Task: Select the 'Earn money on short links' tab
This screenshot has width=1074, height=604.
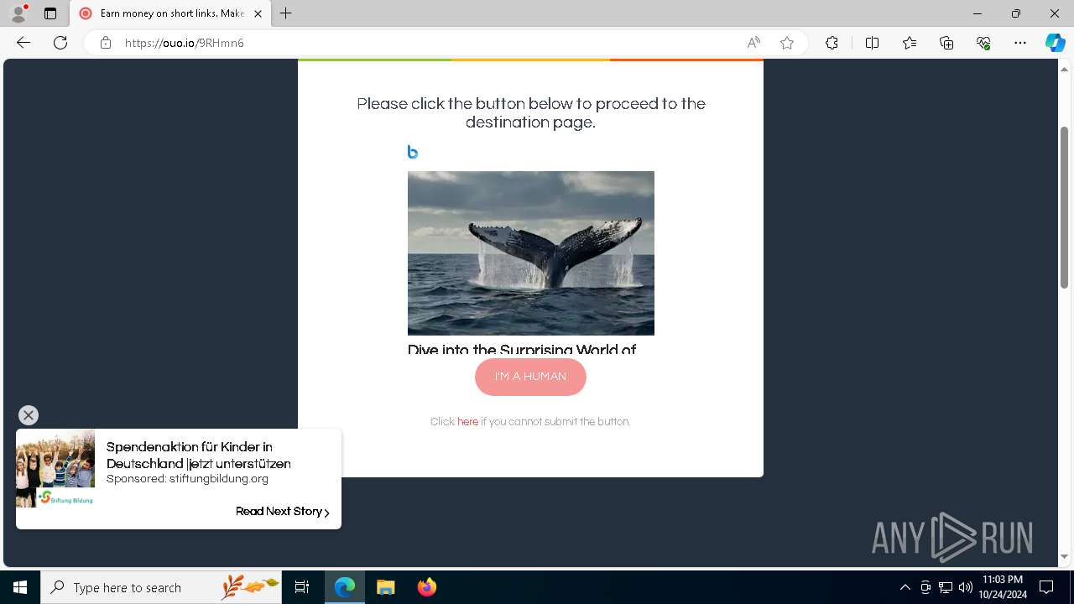Action: click(x=170, y=13)
